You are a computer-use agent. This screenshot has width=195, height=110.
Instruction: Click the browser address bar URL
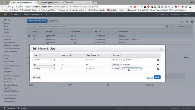62,7
